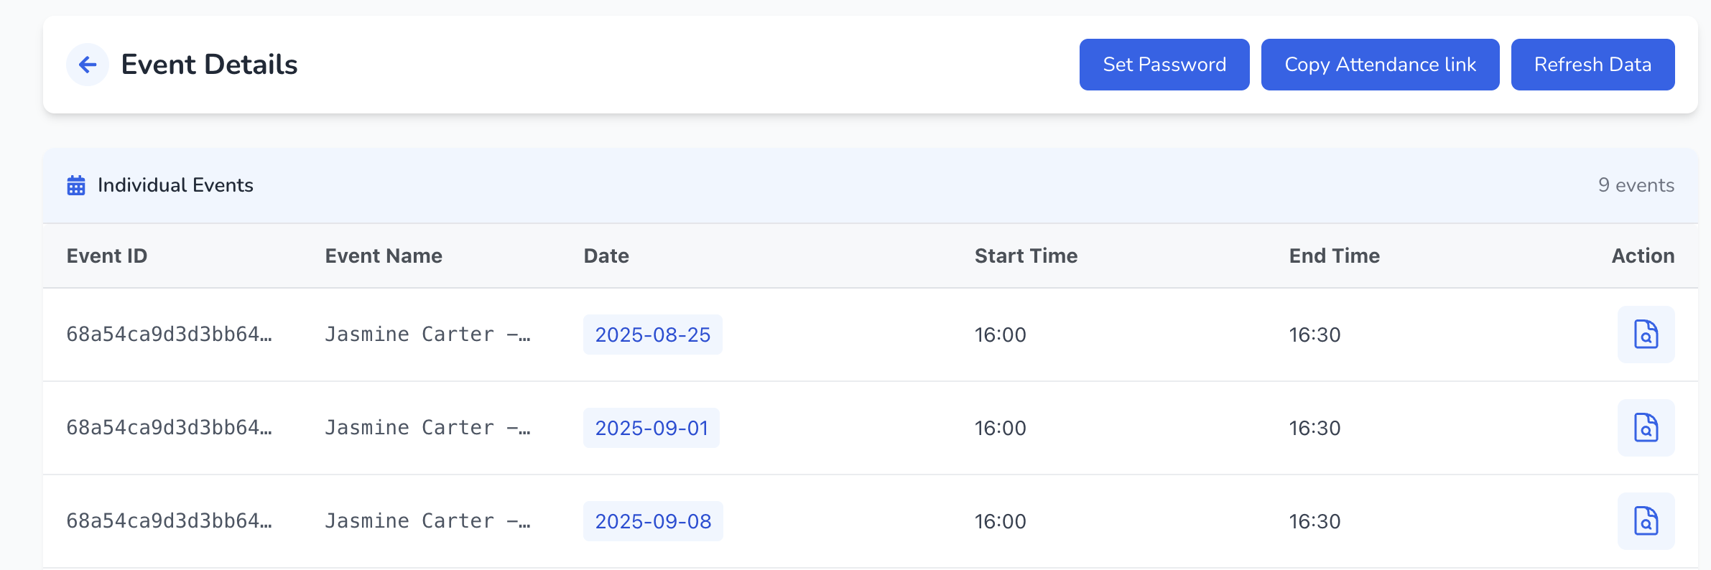Click the Date column header
Viewport: 1711px width, 570px height.
[x=606, y=256]
